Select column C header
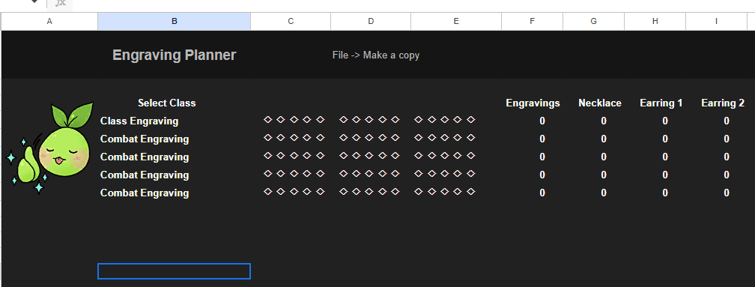 tap(291, 21)
